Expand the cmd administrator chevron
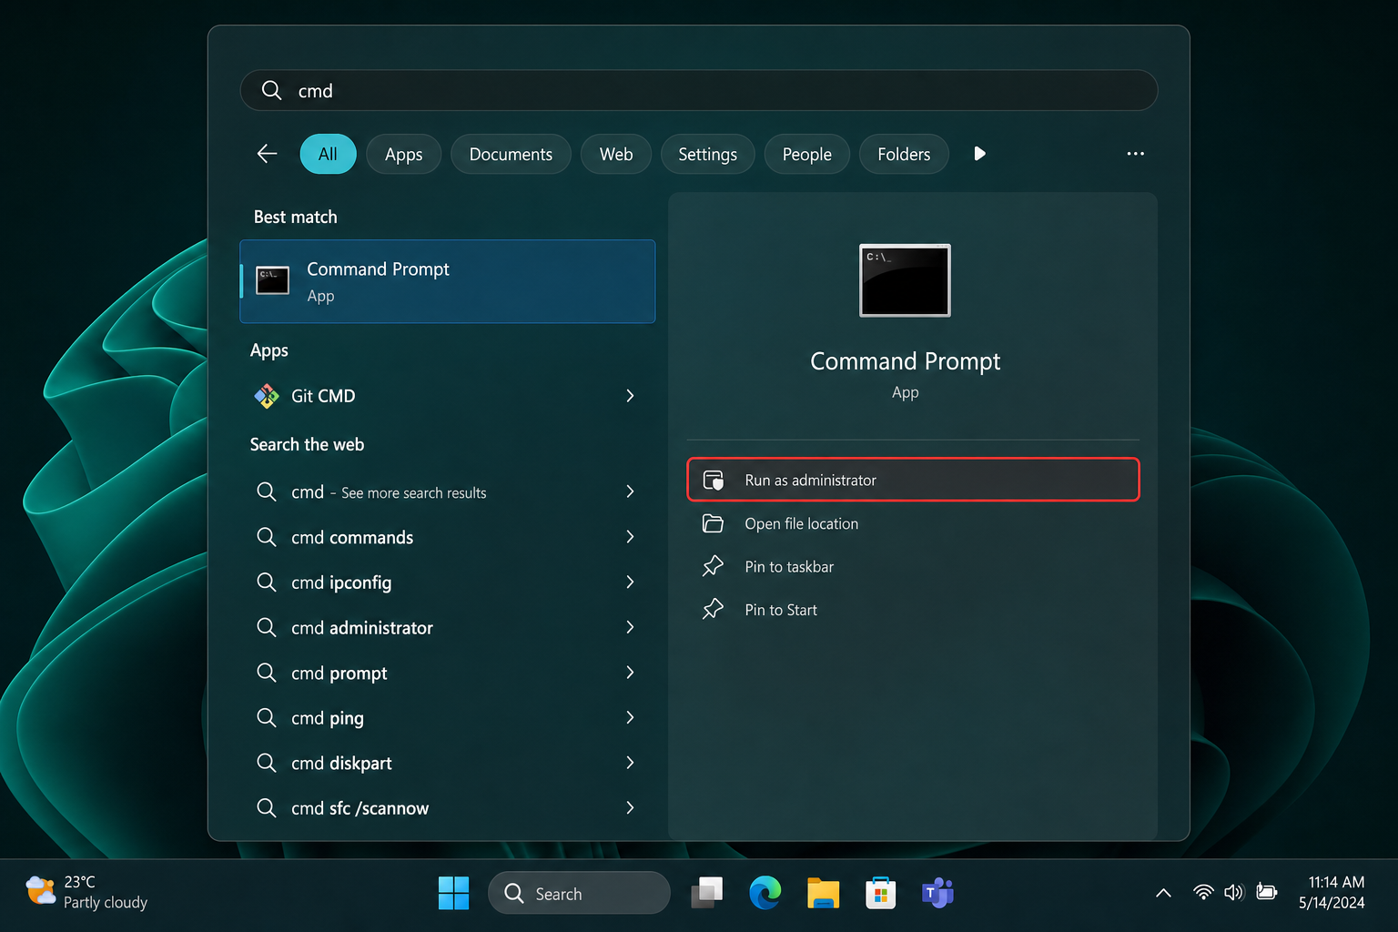 pyautogui.click(x=630, y=627)
